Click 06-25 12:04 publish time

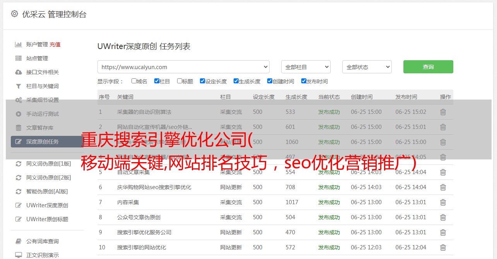pos(411,247)
